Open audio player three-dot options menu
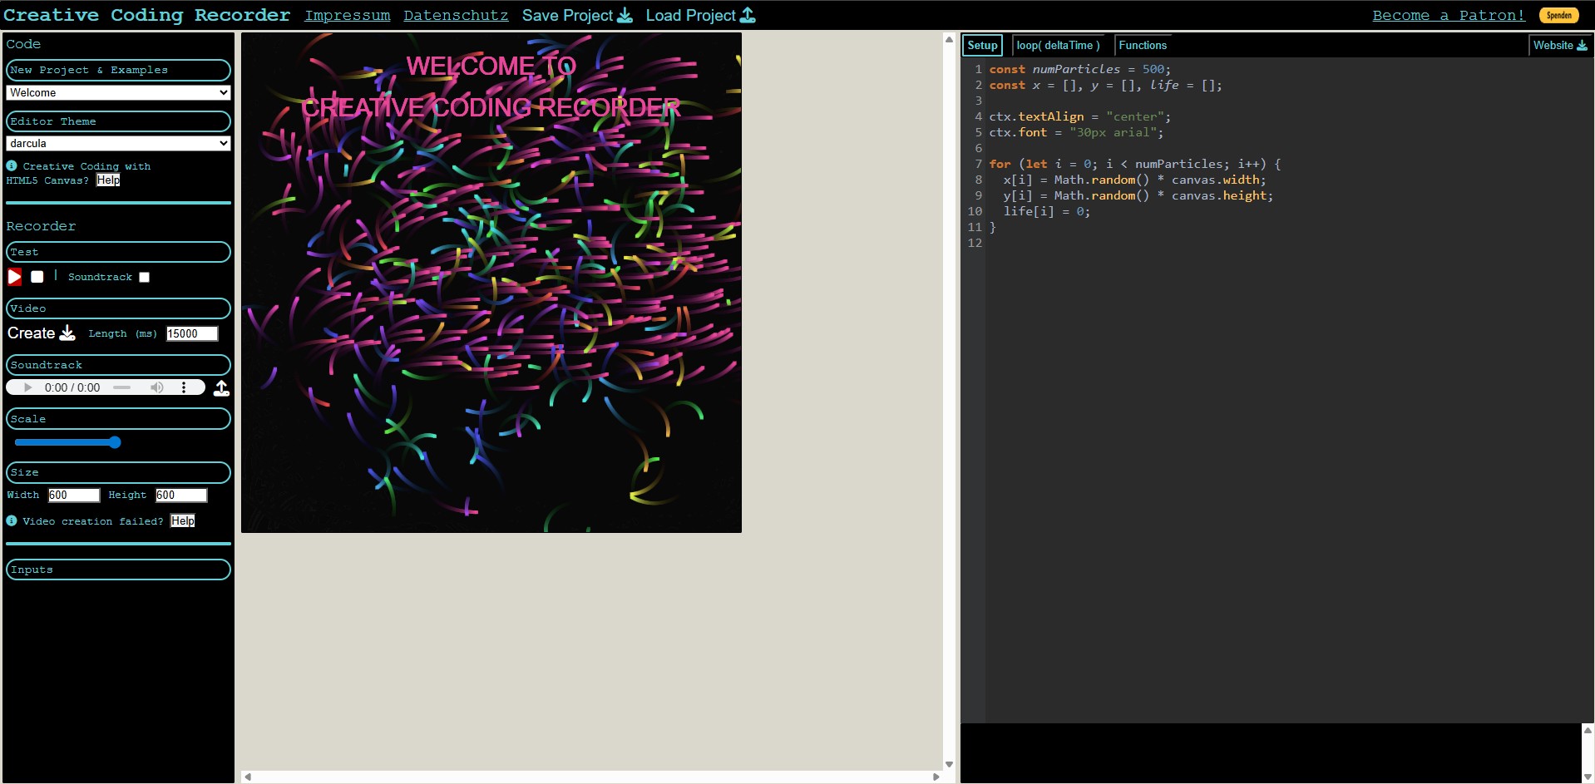Viewport: 1595px width, 784px height. point(184,387)
